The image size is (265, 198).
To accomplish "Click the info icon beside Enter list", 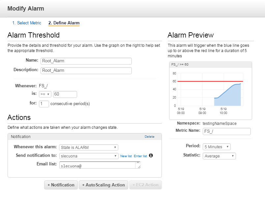I will tap(151, 156).
